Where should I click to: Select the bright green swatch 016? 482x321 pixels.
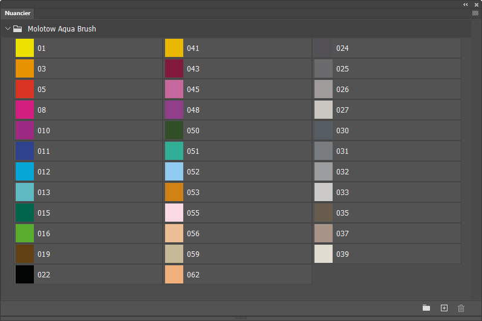coord(25,234)
